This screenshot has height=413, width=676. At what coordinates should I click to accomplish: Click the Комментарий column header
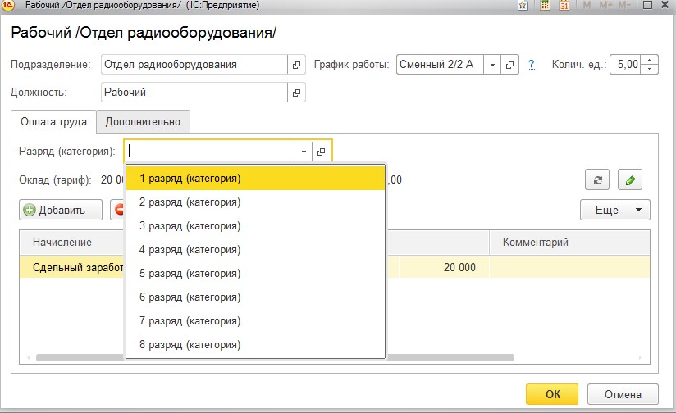coord(569,242)
